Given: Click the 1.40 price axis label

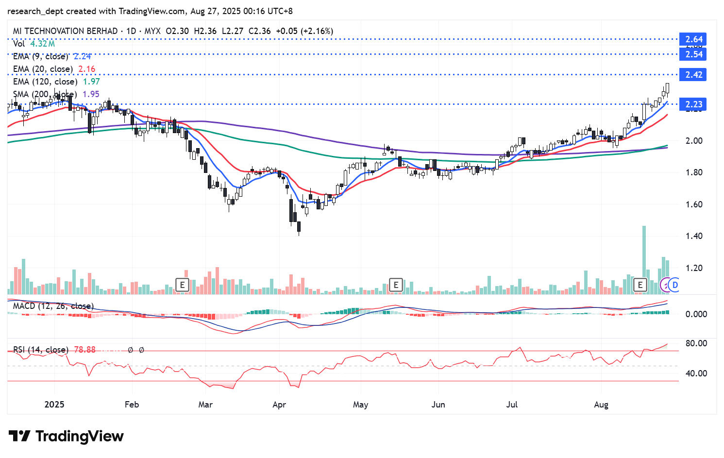Looking at the screenshot, I should [694, 236].
